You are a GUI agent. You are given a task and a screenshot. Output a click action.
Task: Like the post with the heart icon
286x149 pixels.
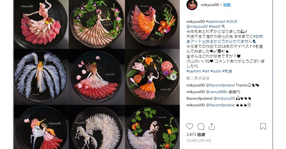pyautogui.click(x=190, y=126)
